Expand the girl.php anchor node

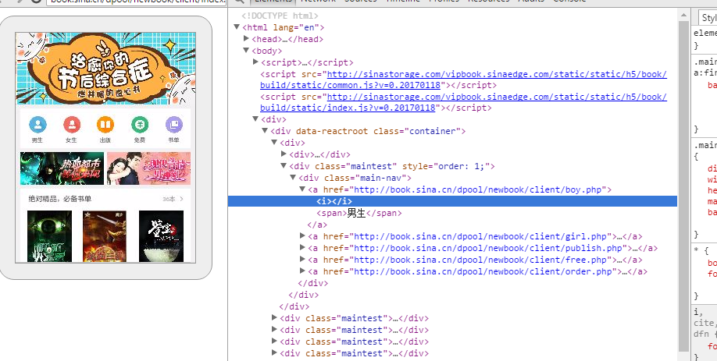pyautogui.click(x=303, y=235)
